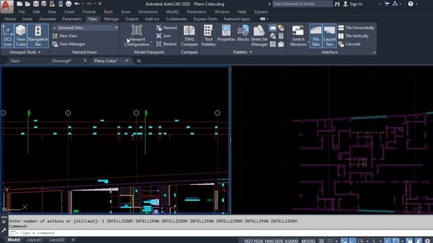Click the drawing coordinates readout
433x243 pixels.
click(x=271, y=241)
